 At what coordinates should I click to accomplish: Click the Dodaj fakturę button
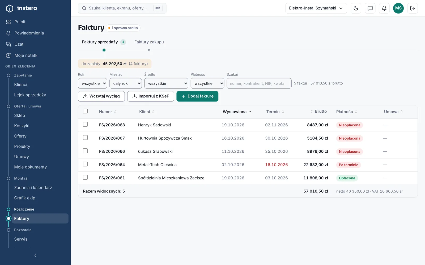[197, 96]
